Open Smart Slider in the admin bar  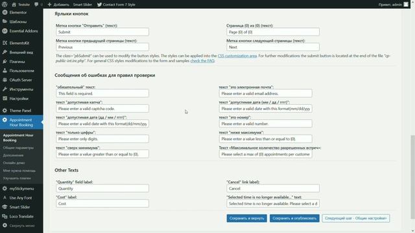pyautogui.click(x=82, y=5)
